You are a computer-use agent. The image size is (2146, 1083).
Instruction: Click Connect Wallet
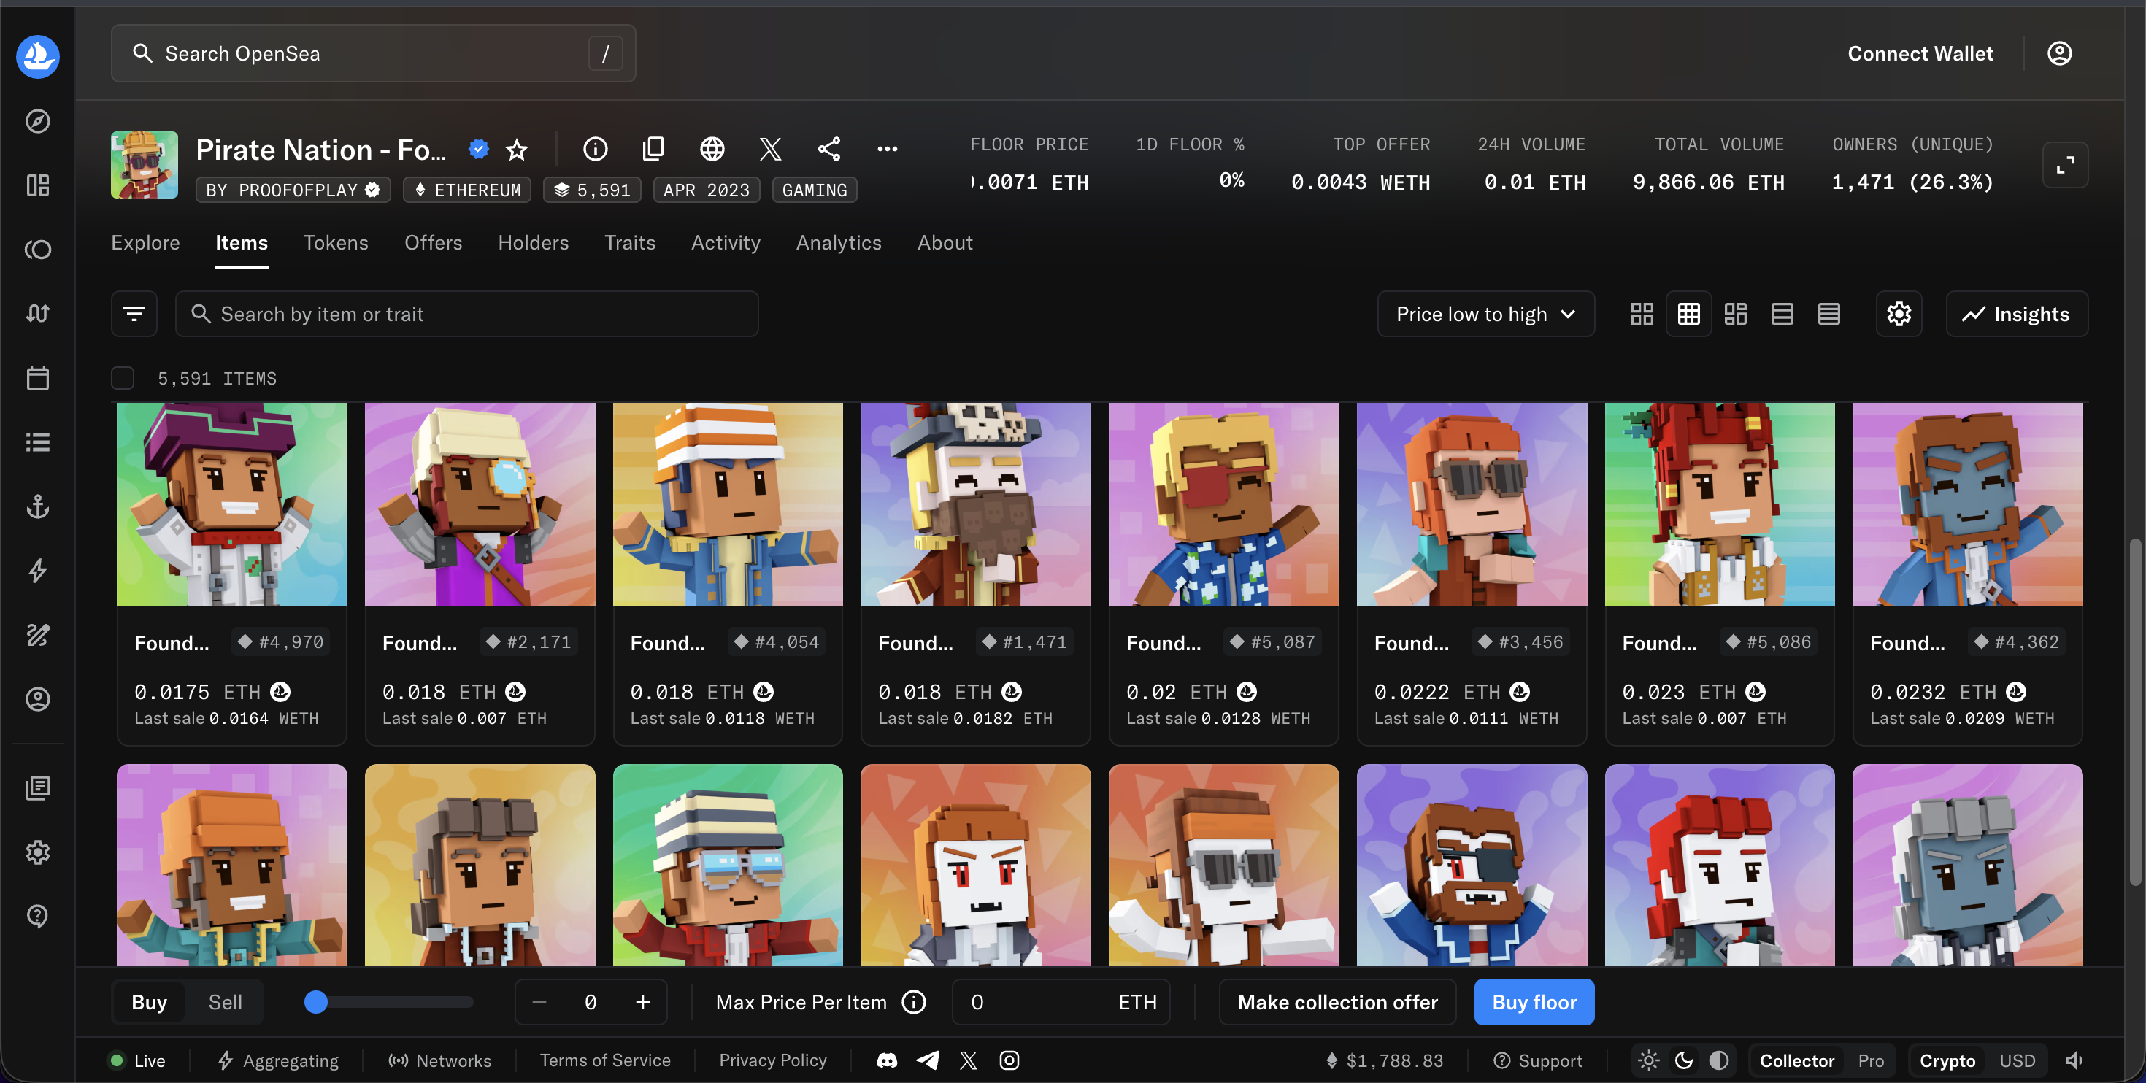tap(1920, 53)
